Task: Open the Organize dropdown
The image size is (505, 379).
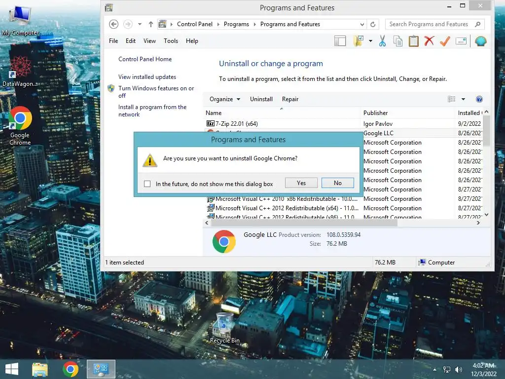Action: coord(225,99)
